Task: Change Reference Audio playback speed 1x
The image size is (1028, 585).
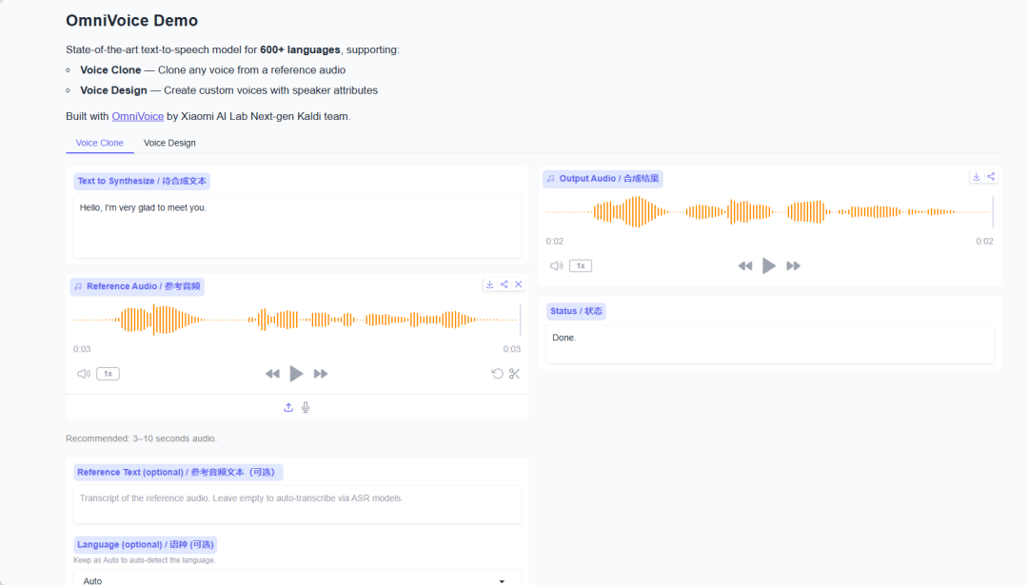Action: 109,374
